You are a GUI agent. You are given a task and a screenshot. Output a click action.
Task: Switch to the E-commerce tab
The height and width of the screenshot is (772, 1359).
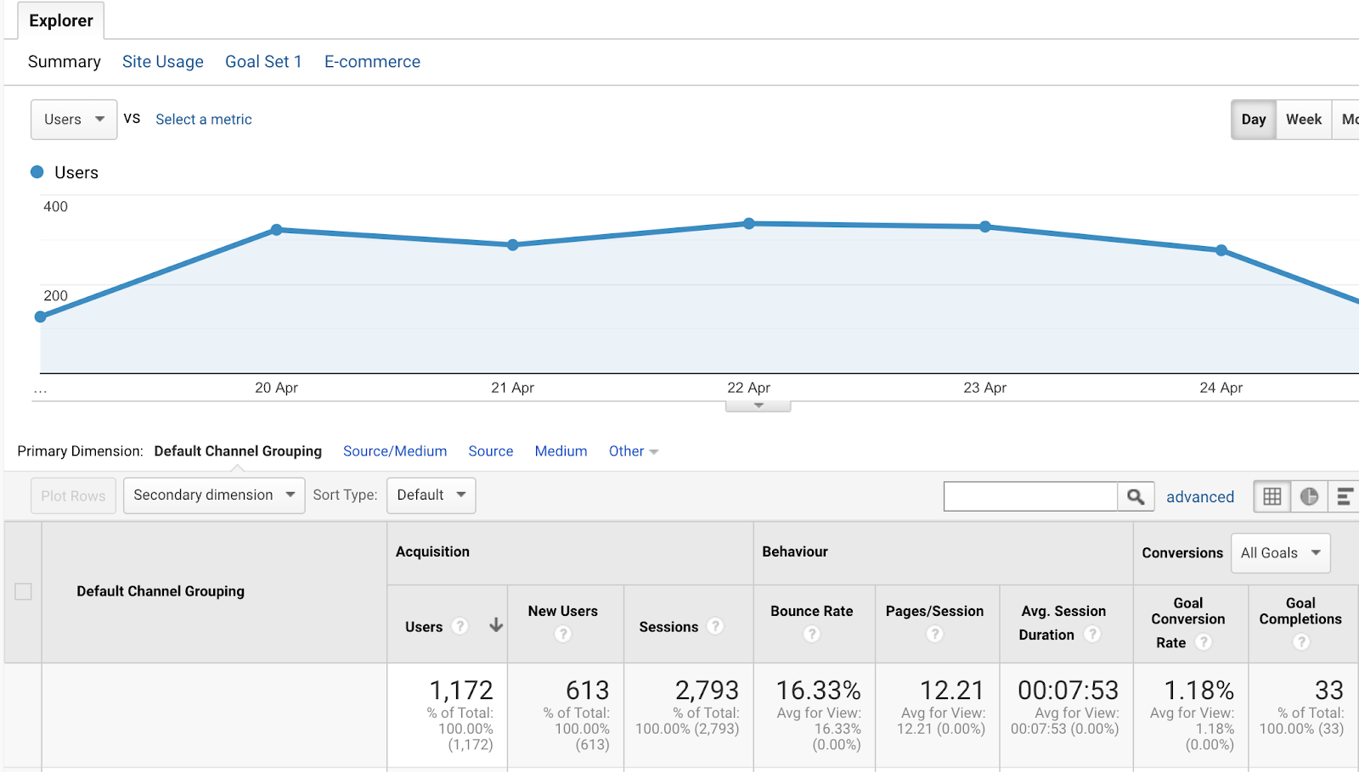[x=372, y=62]
